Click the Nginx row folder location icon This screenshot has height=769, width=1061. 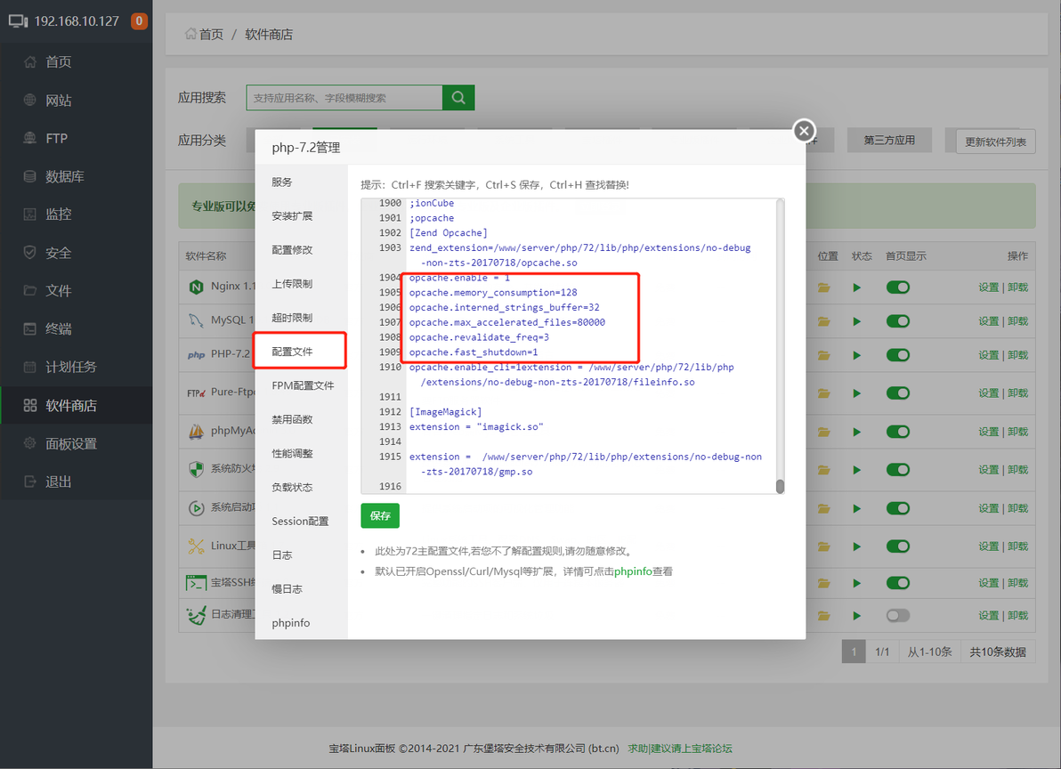[x=823, y=287]
